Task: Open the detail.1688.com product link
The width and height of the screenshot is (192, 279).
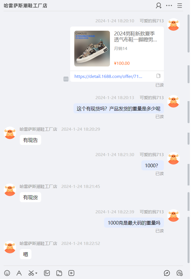Action: [108, 76]
